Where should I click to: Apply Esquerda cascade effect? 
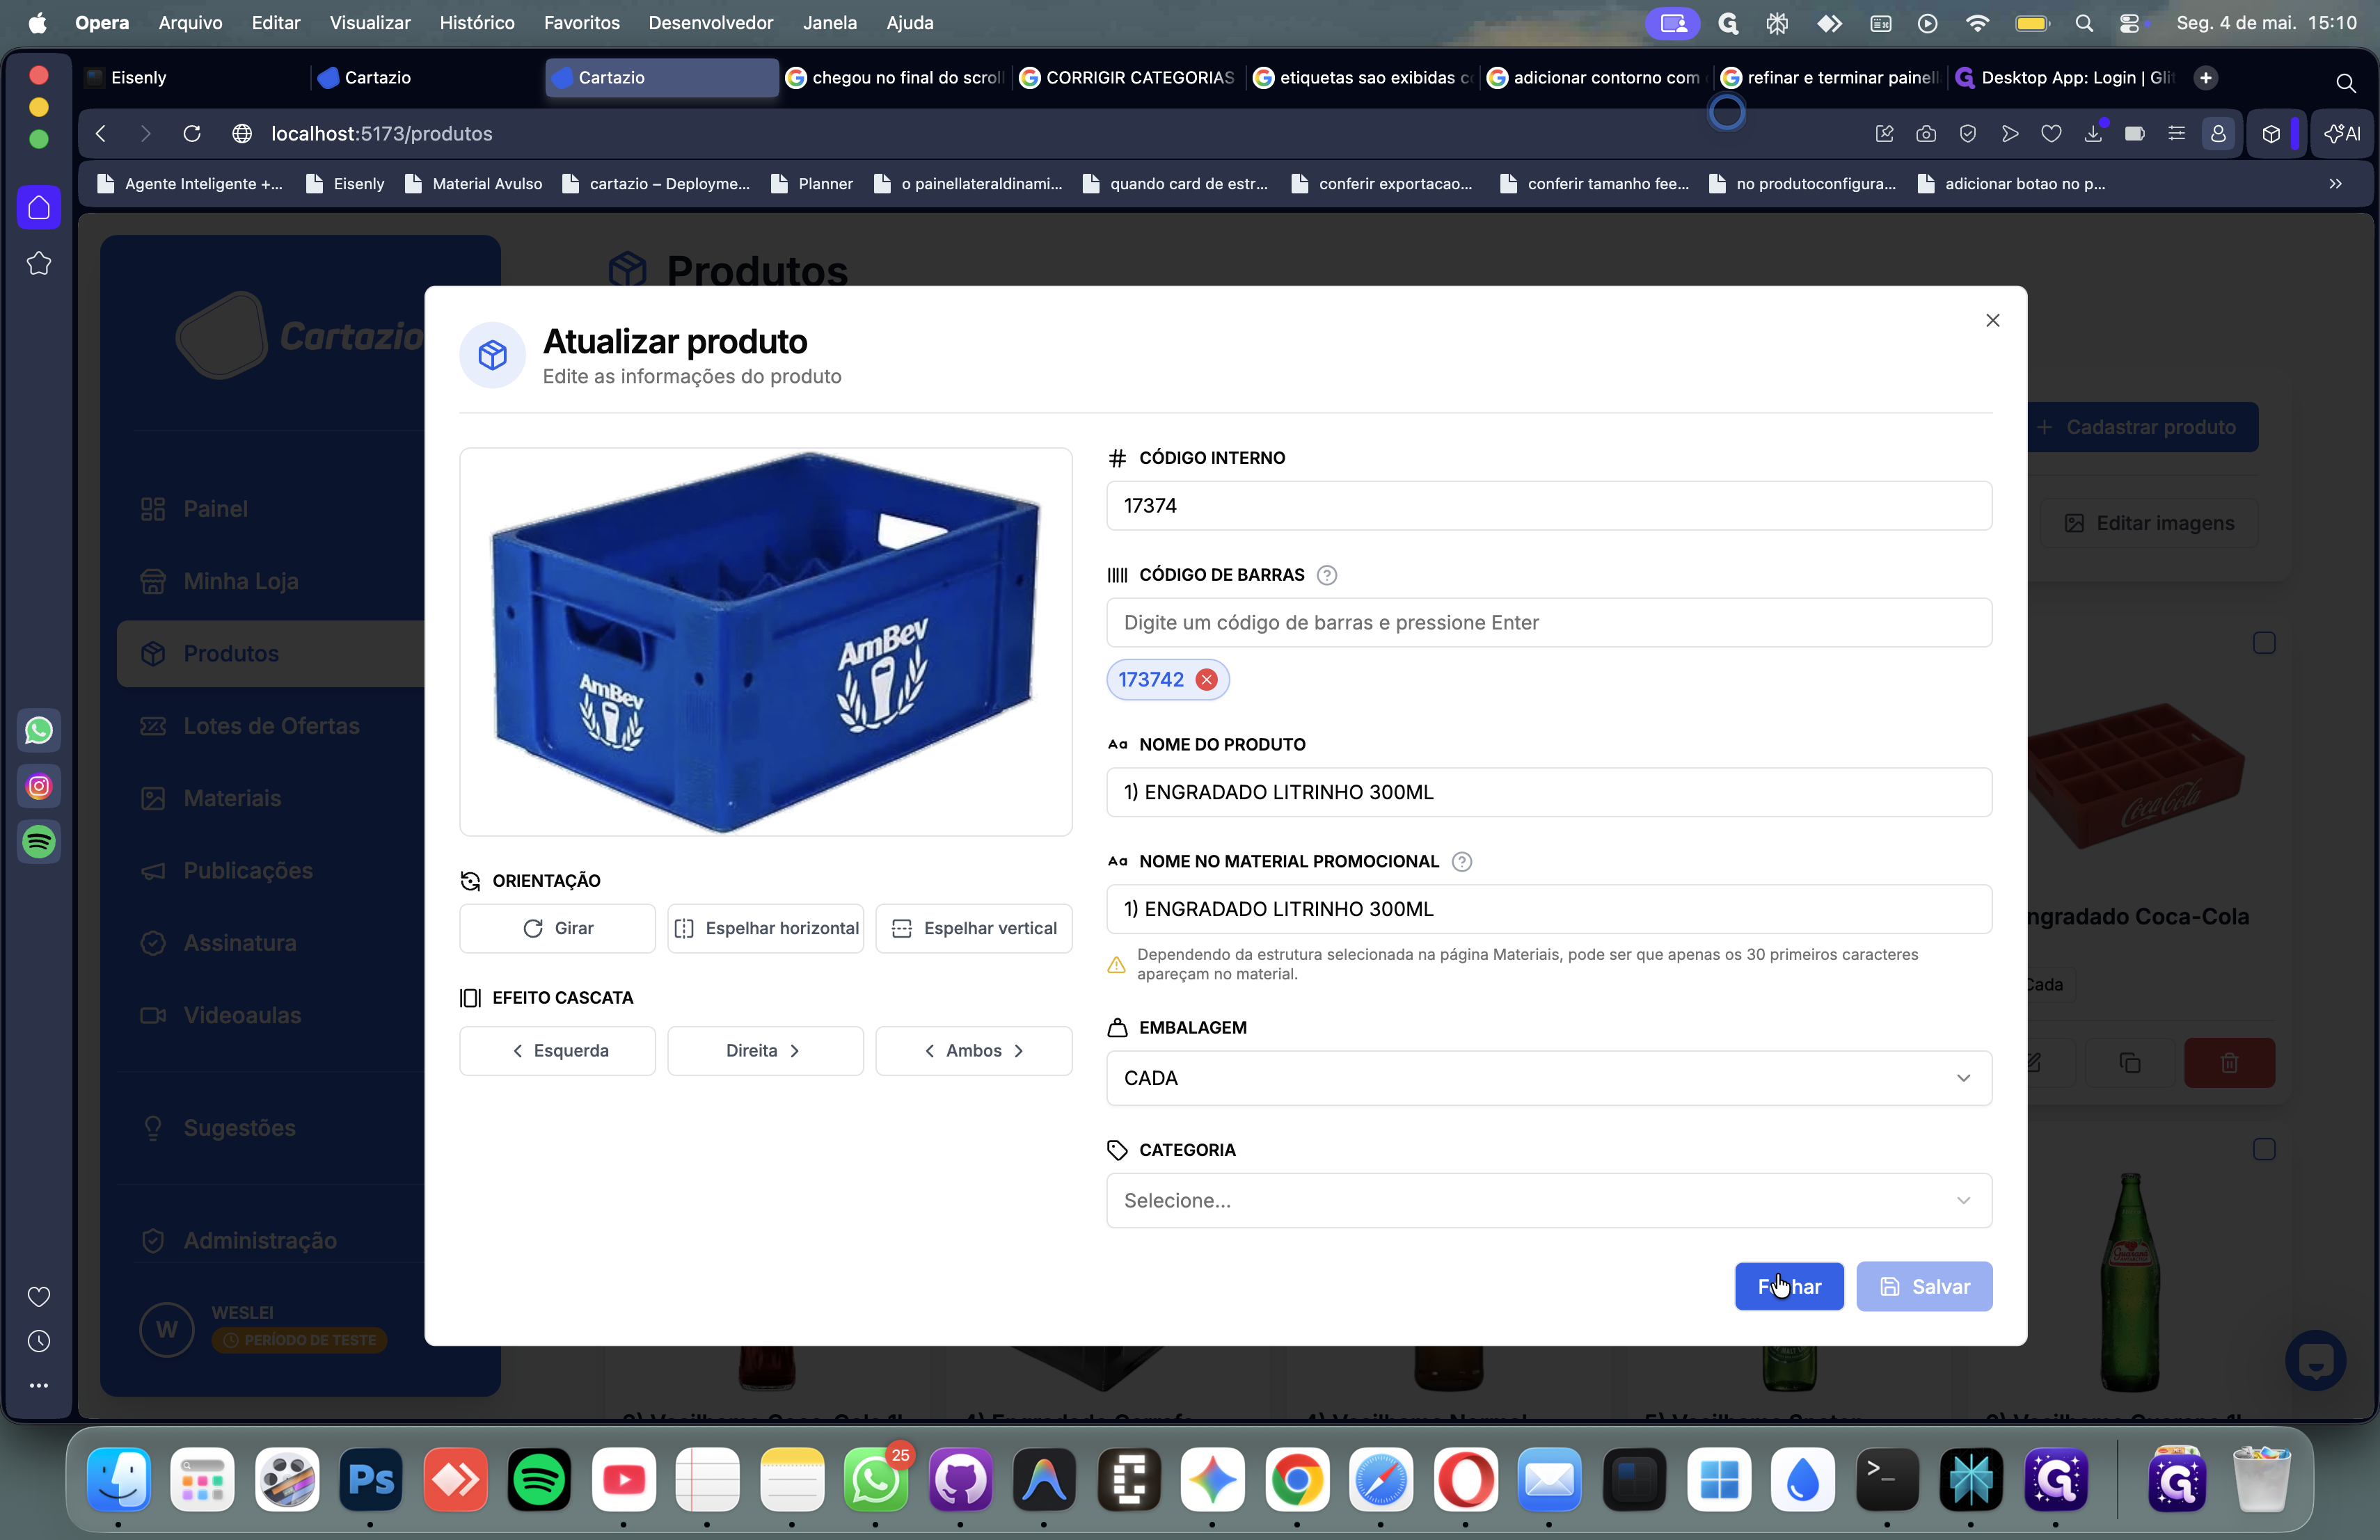point(557,1050)
